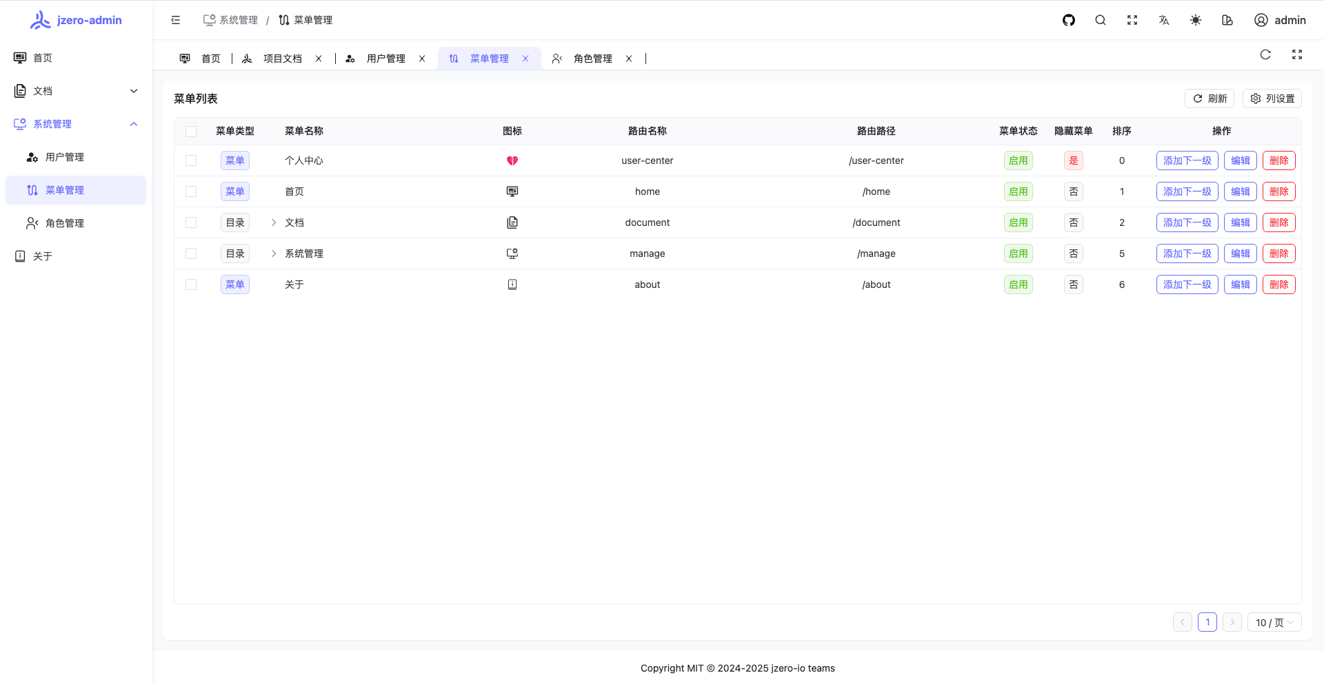Switch to the 用户管理 tab

(385, 59)
